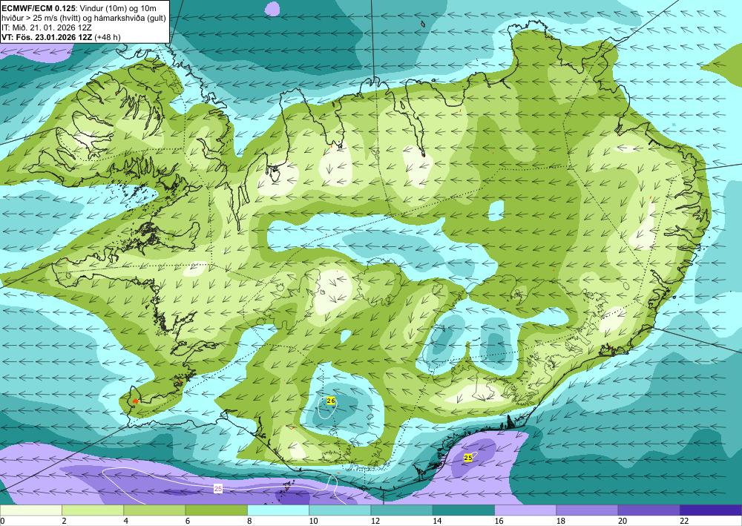Image resolution: width=742 pixels, height=526 pixels.
Task: Pick the 14–16 m/s dark teal swatch
Action: pyautogui.click(x=464, y=510)
